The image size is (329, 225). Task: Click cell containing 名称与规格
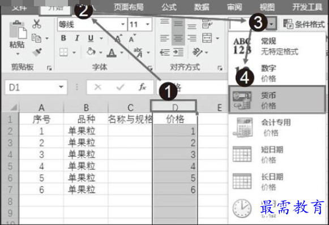click(130, 119)
